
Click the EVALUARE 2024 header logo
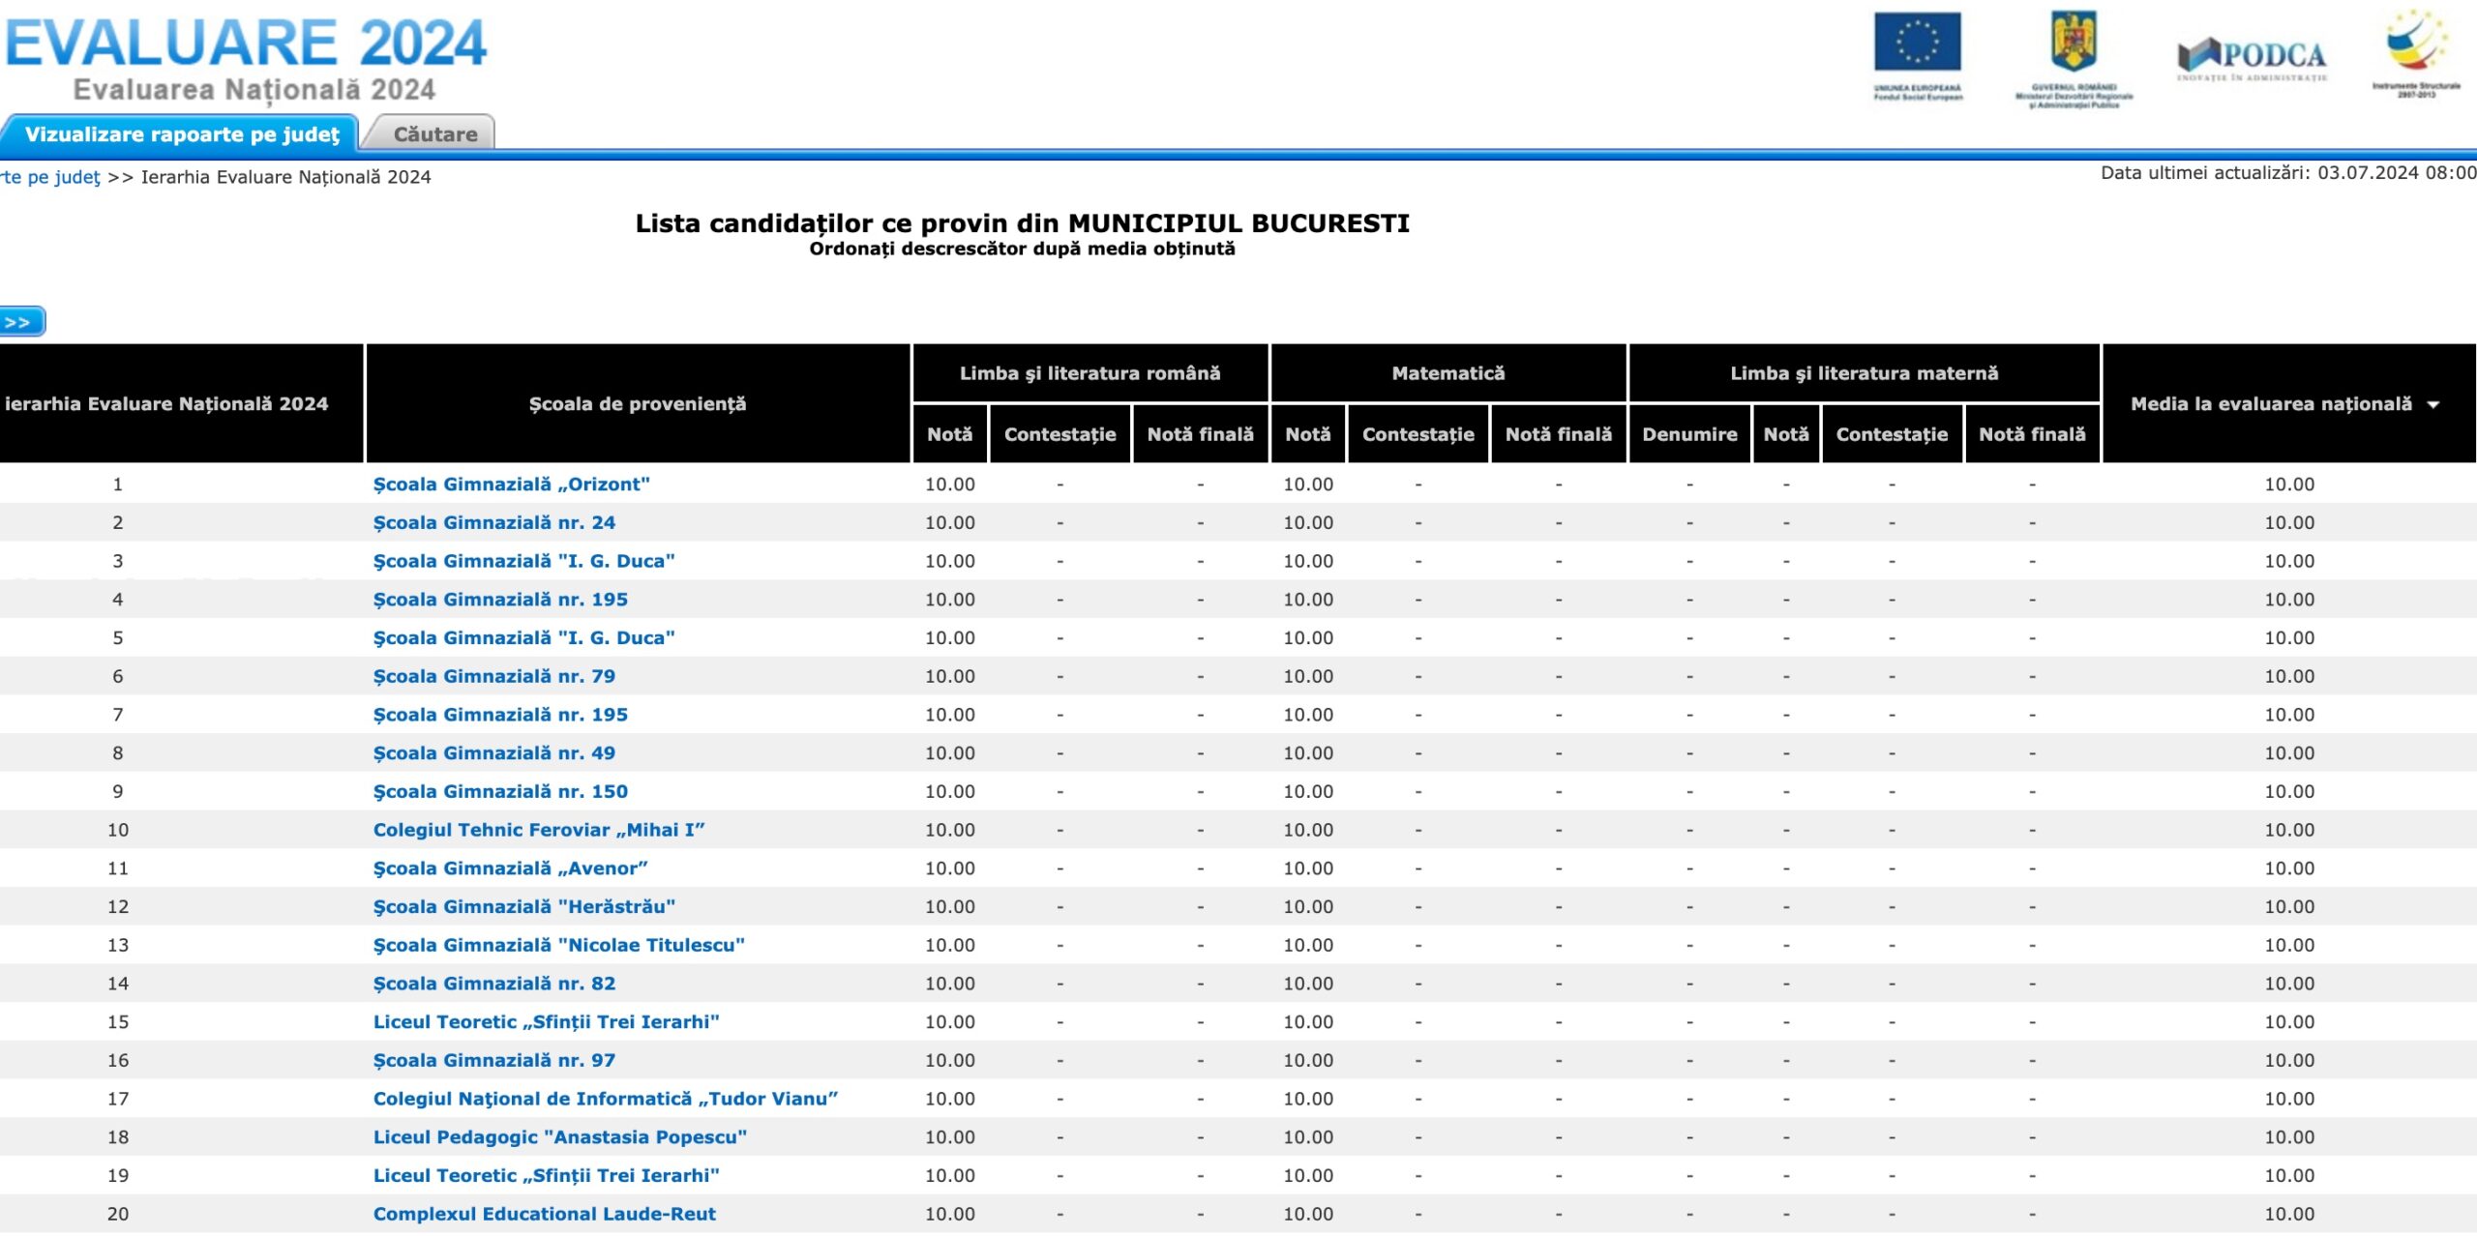(x=246, y=44)
